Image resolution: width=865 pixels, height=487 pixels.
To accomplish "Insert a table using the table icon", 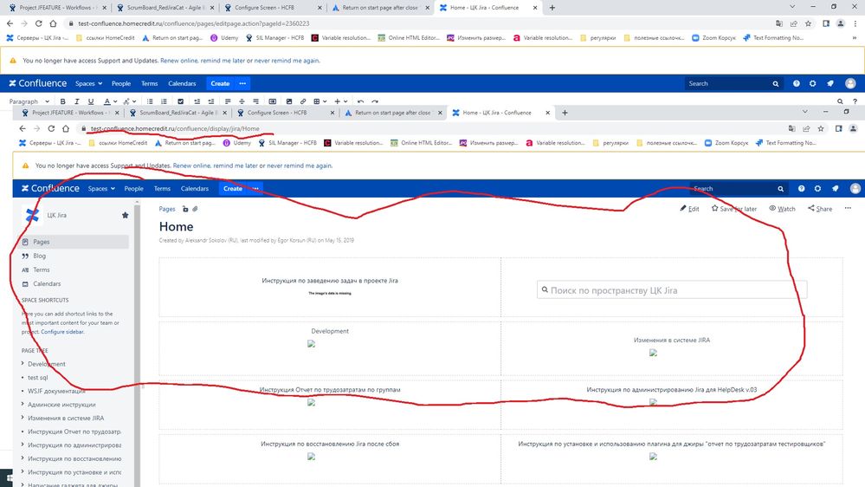I will (x=317, y=101).
